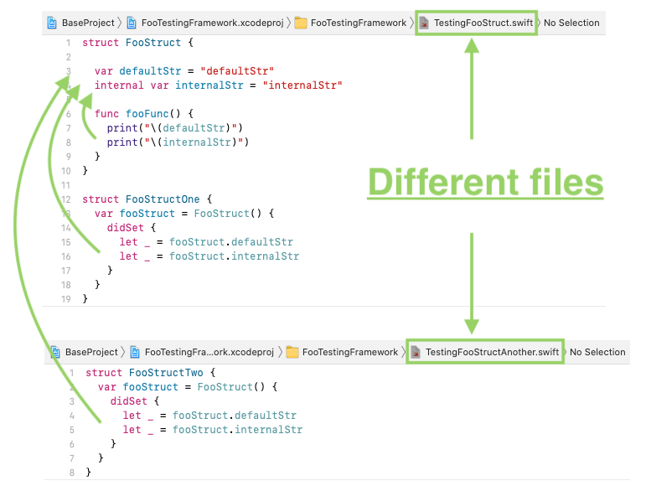Click 'var fooStruct = FooStruct()' in FooStructOne

(x=184, y=214)
